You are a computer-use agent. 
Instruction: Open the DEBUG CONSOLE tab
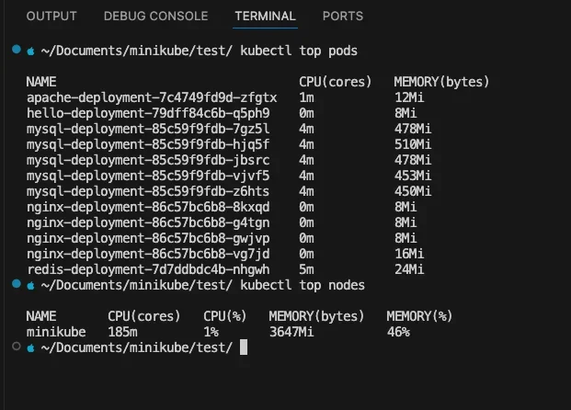click(x=156, y=16)
